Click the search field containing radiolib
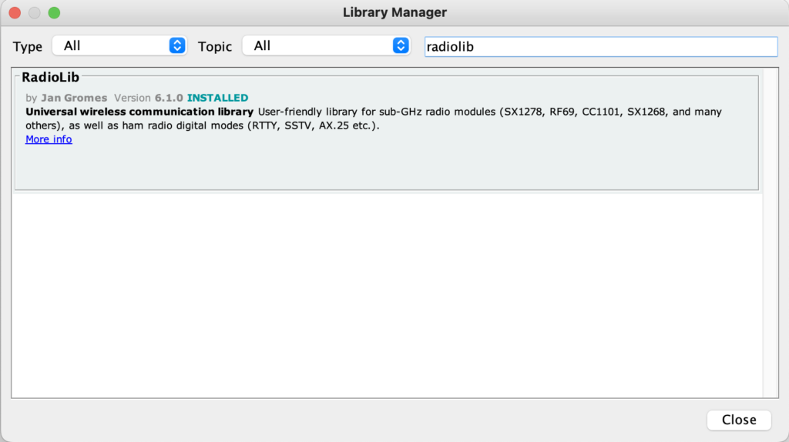The height and width of the screenshot is (442, 789). 601,46
